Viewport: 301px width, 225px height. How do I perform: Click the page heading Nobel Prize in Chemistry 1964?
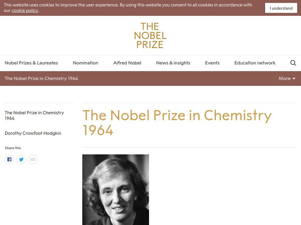(x=177, y=123)
